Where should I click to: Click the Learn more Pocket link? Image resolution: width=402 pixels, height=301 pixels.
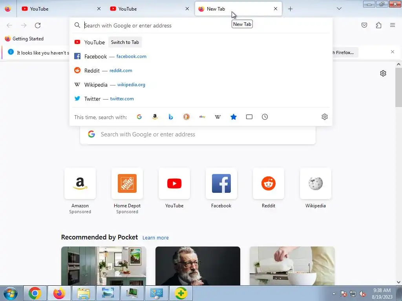(155, 238)
